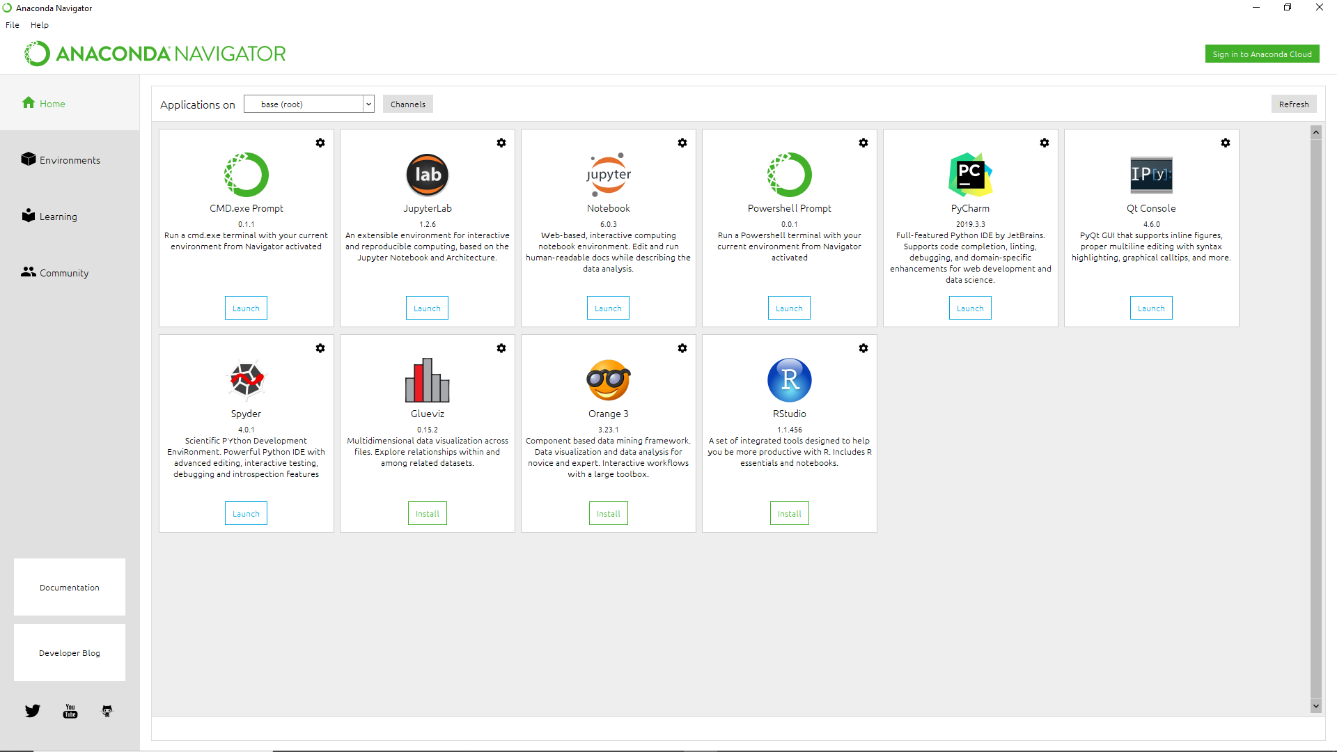Navigate to the Community section
This screenshot has height=752, width=1337.
click(64, 273)
